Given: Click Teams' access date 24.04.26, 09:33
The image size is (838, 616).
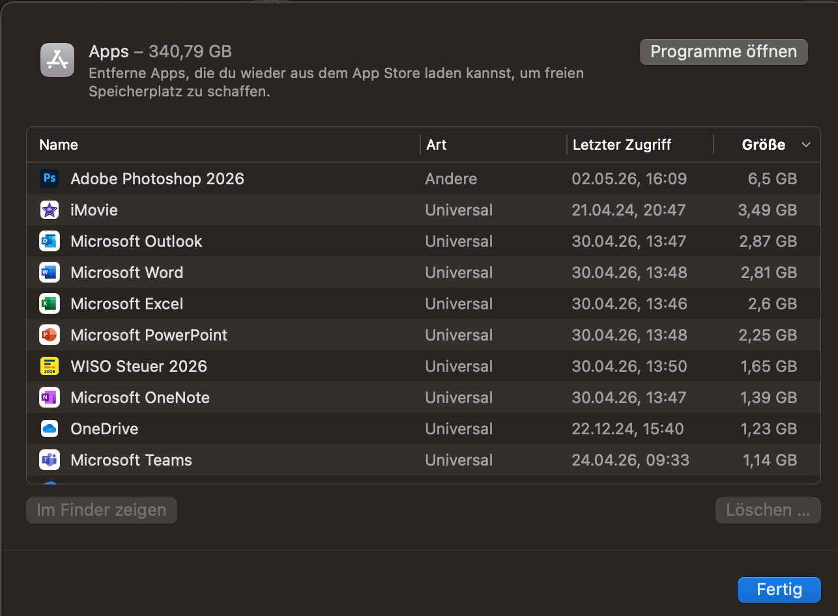Looking at the screenshot, I should click(x=630, y=460).
